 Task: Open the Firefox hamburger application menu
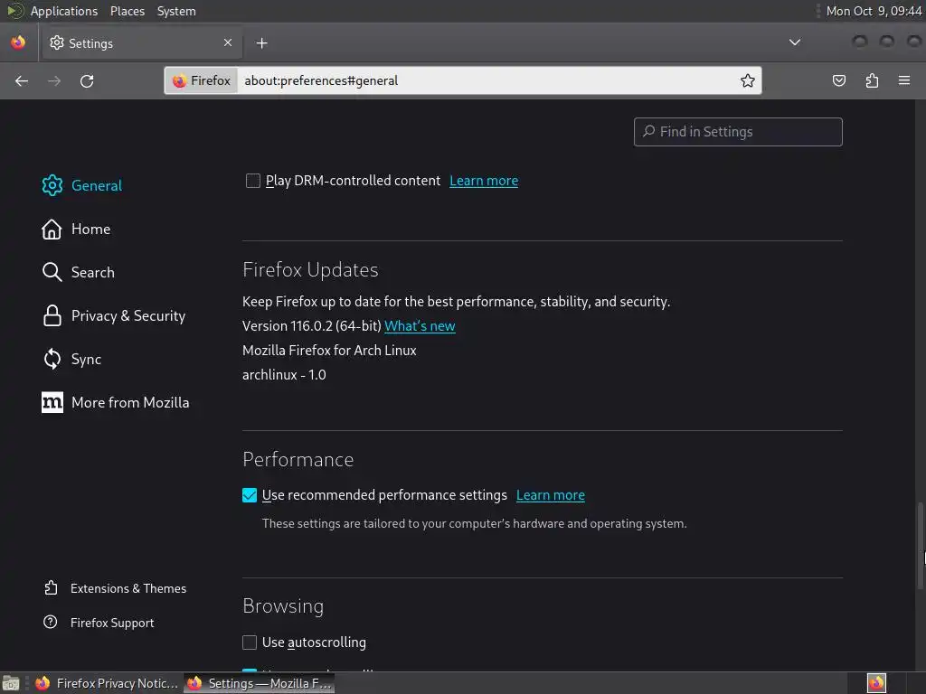[904, 80]
